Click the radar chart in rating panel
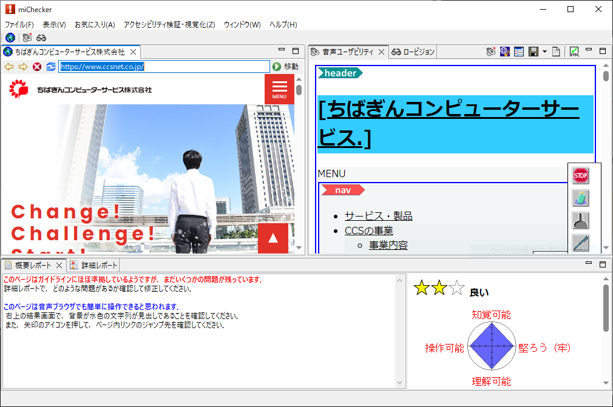Viewport: 613px width, 407px height. (x=492, y=346)
